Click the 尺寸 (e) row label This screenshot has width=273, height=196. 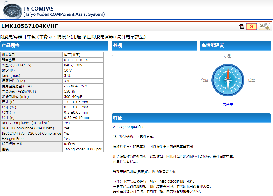tap(8, 118)
